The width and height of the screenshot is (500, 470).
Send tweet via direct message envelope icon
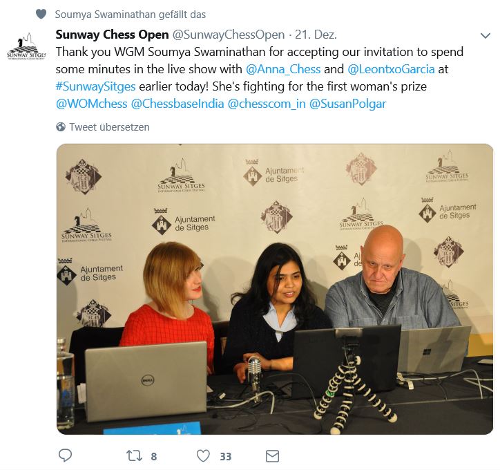click(272, 456)
